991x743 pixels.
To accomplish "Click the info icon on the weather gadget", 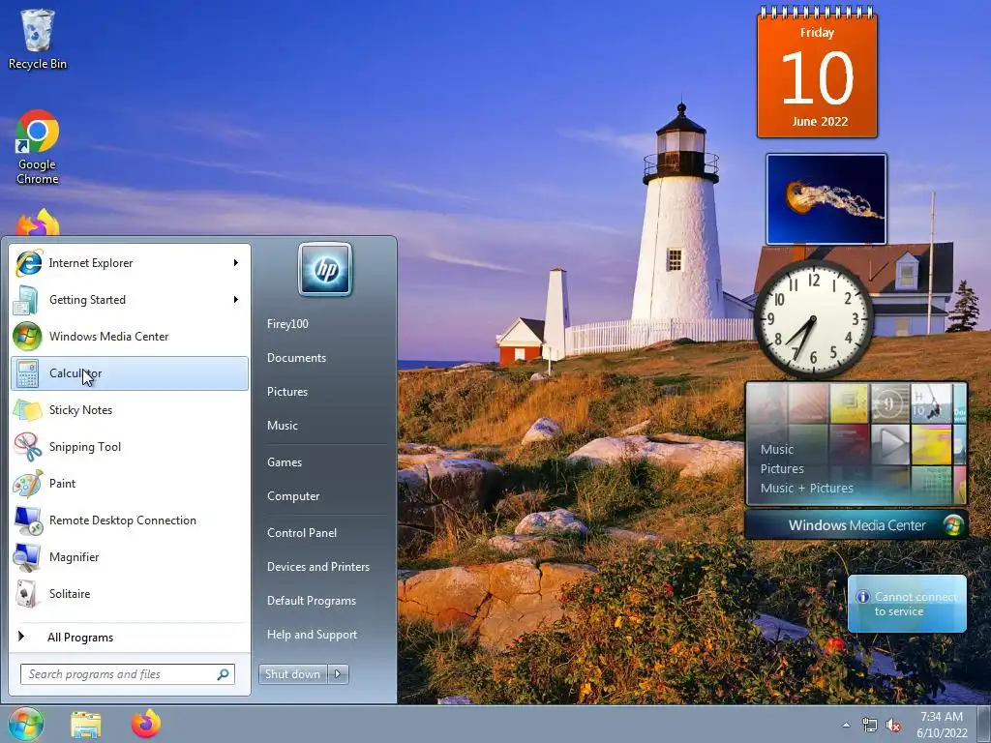I will click(862, 596).
